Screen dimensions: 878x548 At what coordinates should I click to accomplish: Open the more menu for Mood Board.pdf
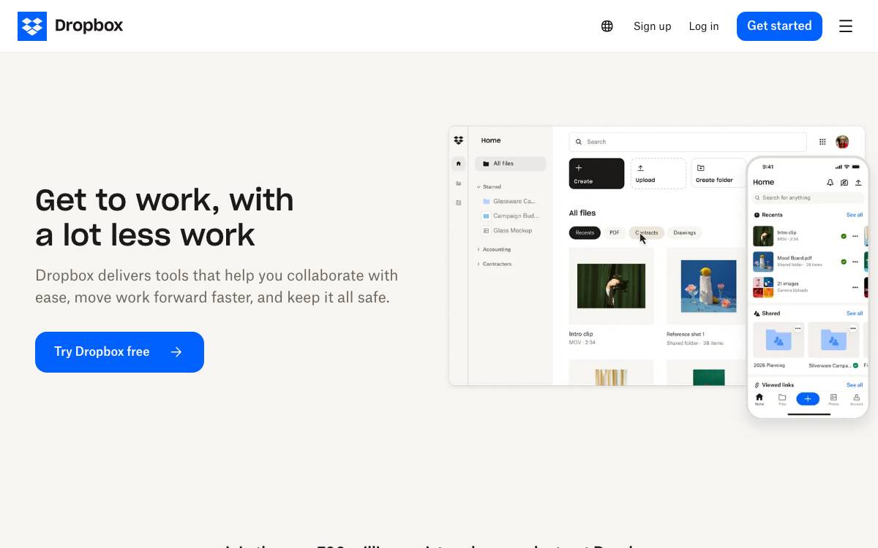pos(855,262)
